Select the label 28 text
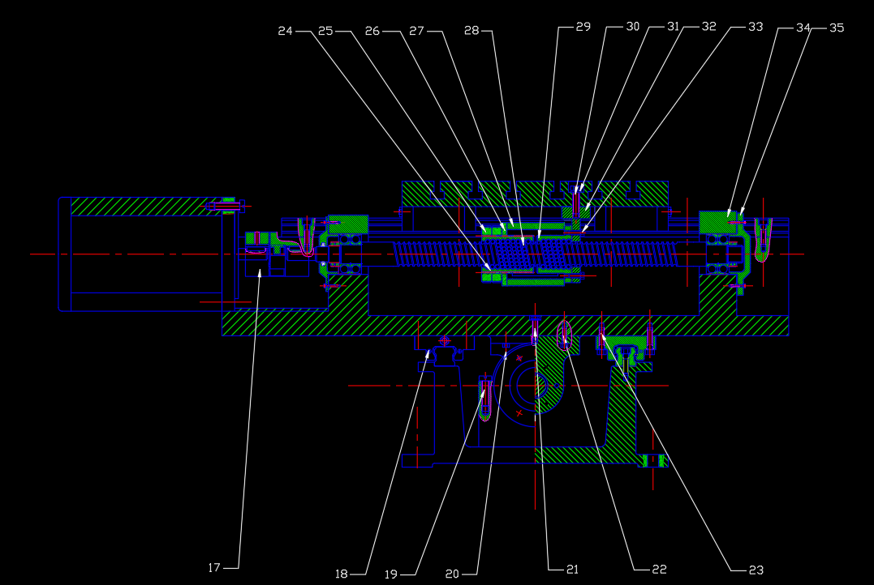Screen dimensions: 874x585 click(471, 31)
